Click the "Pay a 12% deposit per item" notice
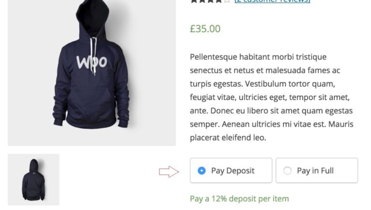The image size is (371, 210). pos(239,198)
